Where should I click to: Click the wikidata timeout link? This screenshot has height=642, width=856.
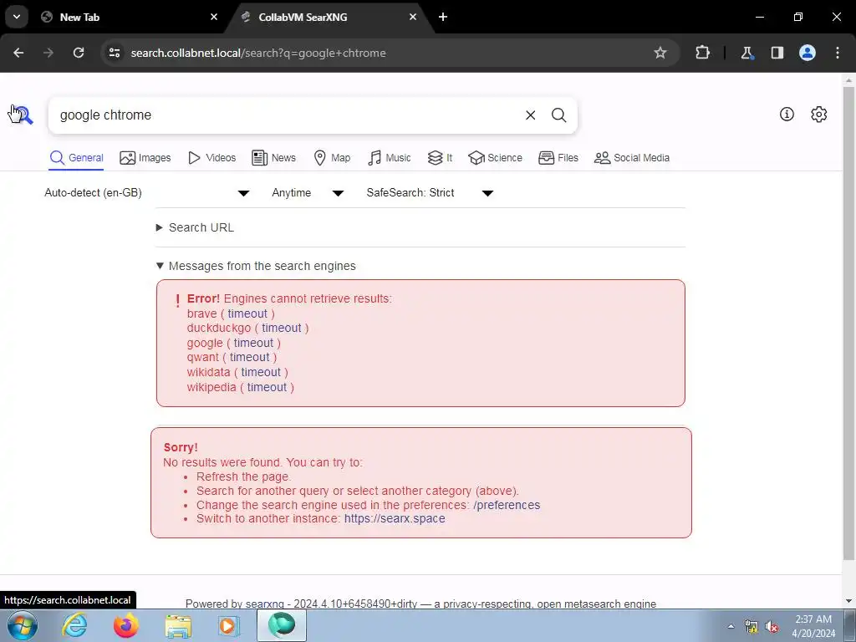[261, 372]
